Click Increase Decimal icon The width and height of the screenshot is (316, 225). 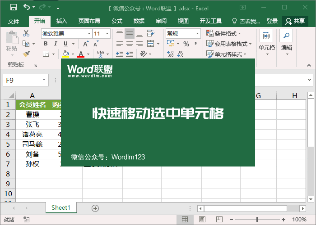tap(171, 54)
